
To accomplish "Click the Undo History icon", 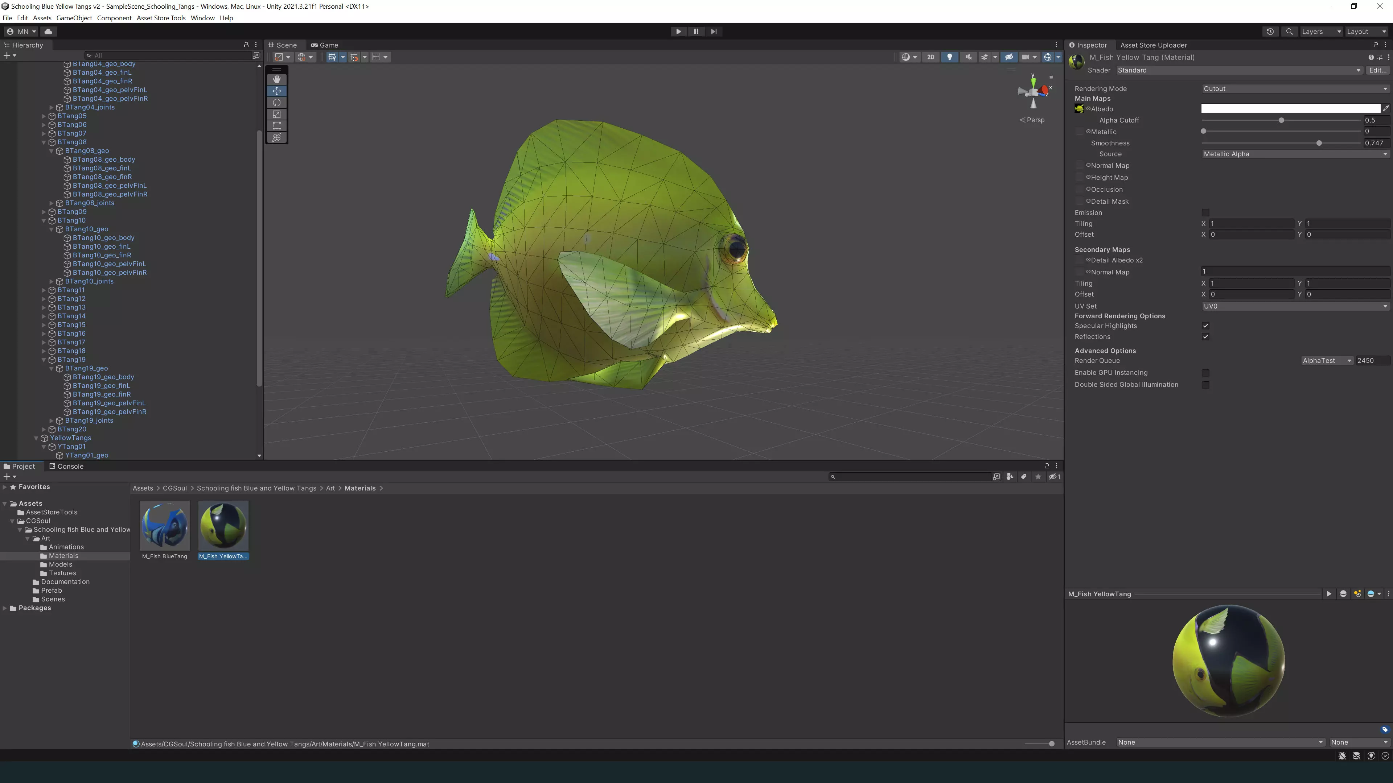I will tap(1270, 31).
